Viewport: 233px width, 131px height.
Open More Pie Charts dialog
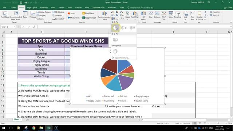[x=122, y=58]
